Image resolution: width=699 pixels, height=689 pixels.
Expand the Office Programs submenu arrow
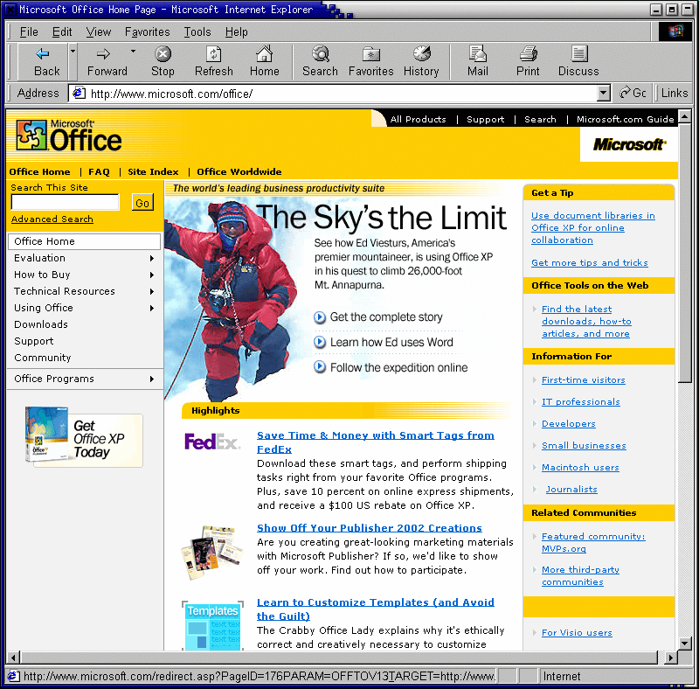coord(152,379)
